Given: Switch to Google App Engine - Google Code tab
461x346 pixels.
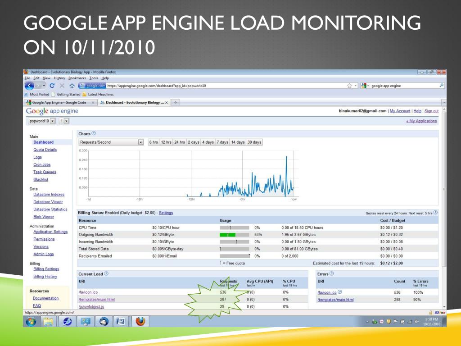Looking at the screenshot, I should 60,102.
